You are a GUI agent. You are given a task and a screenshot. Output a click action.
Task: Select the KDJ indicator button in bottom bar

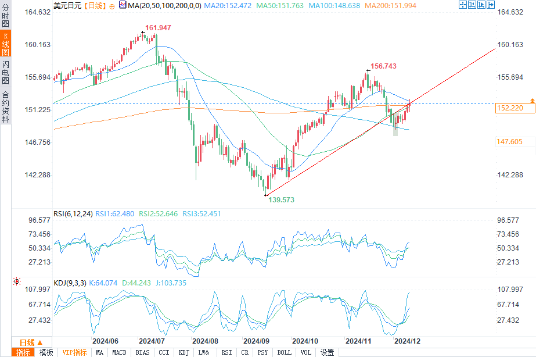coord(184,352)
